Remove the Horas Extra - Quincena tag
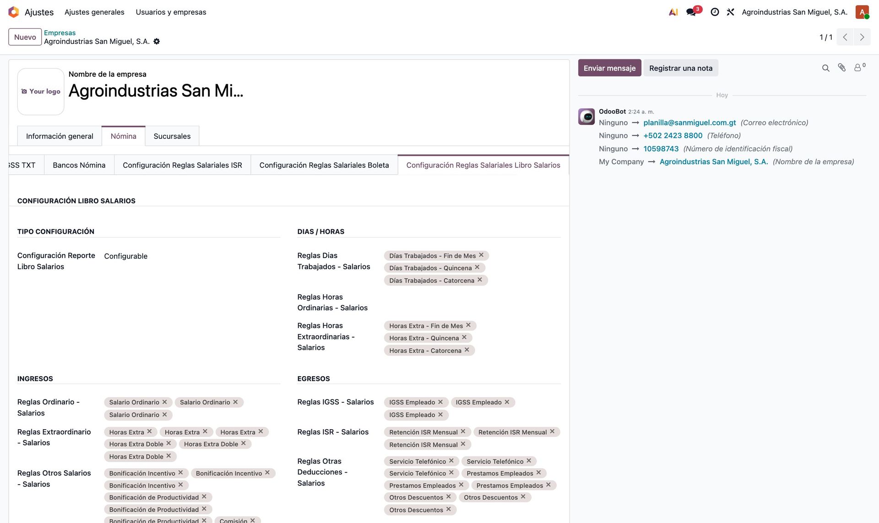 (x=464, y=337)
